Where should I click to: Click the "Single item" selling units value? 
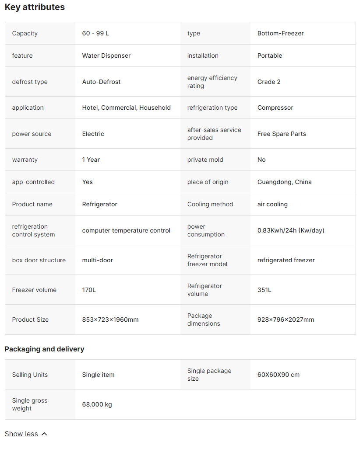(98, 375)
